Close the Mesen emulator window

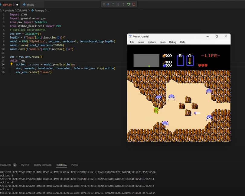coord(226,36)
